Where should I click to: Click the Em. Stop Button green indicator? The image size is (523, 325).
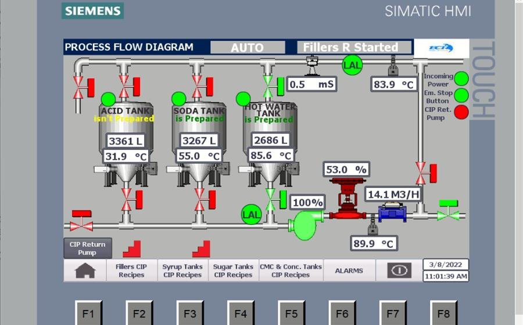click(x=461, y=95)
